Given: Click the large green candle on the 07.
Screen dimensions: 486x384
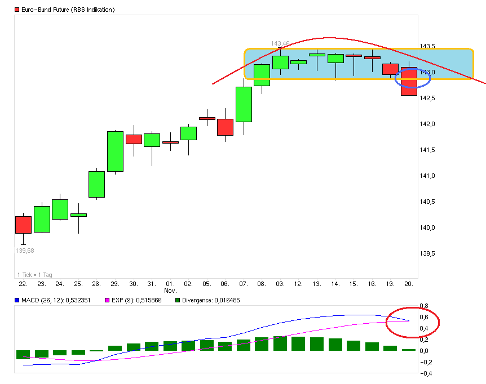Looking at the screenshot, I should 242,104.
